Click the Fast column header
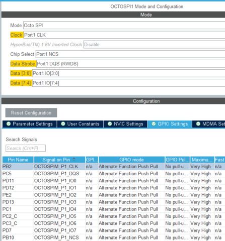Viewport: 225px width, 241px height. point(220,160)
